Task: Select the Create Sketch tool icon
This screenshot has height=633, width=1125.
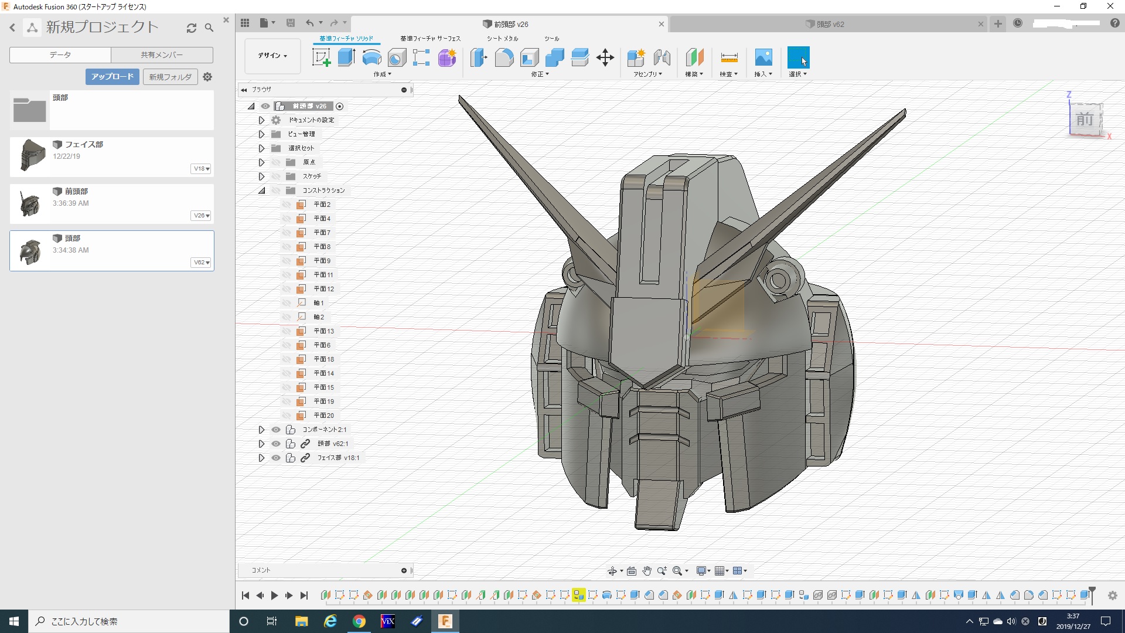Action: [x=321, y=57]
